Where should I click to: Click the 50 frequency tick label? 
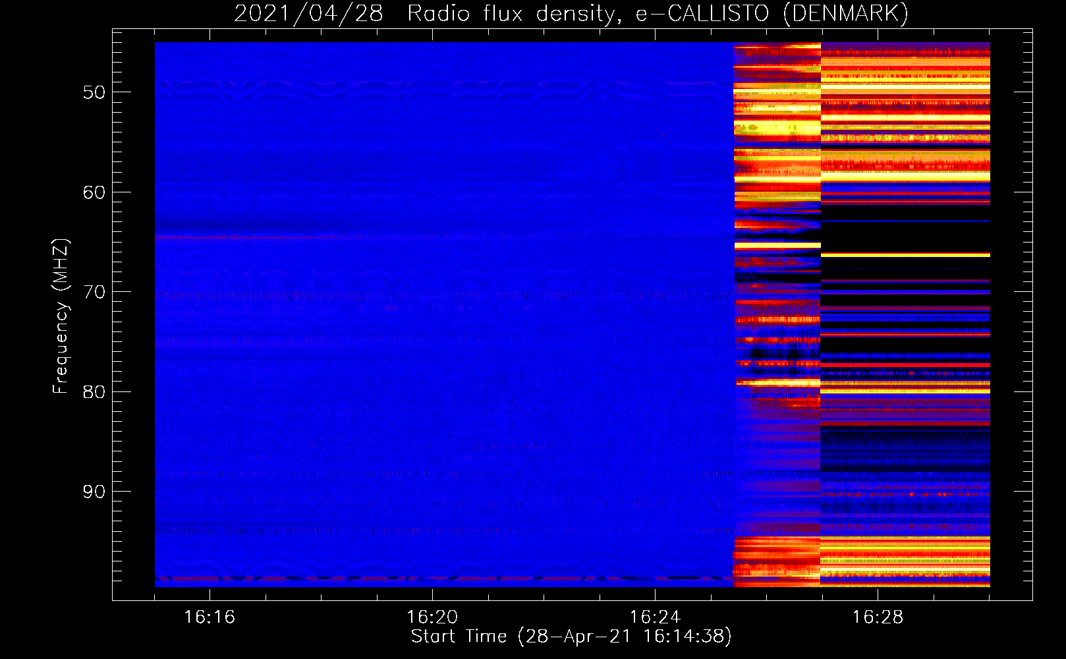tap(94, 92)
